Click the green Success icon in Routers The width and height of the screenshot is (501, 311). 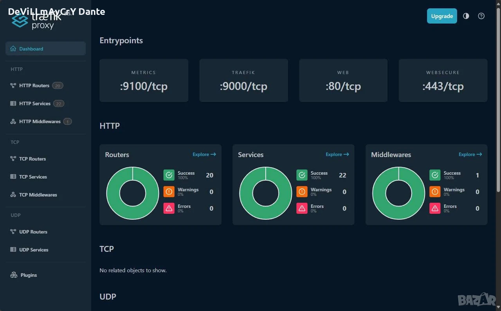[169, 175]
